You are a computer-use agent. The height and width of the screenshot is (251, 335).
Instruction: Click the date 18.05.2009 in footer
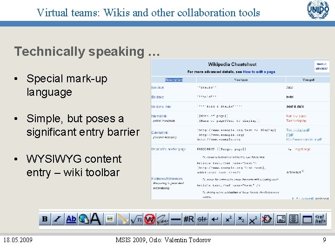click(18, 240)
